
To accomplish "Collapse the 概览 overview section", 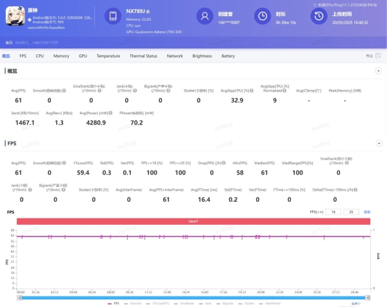I will (x=378, y=70).
